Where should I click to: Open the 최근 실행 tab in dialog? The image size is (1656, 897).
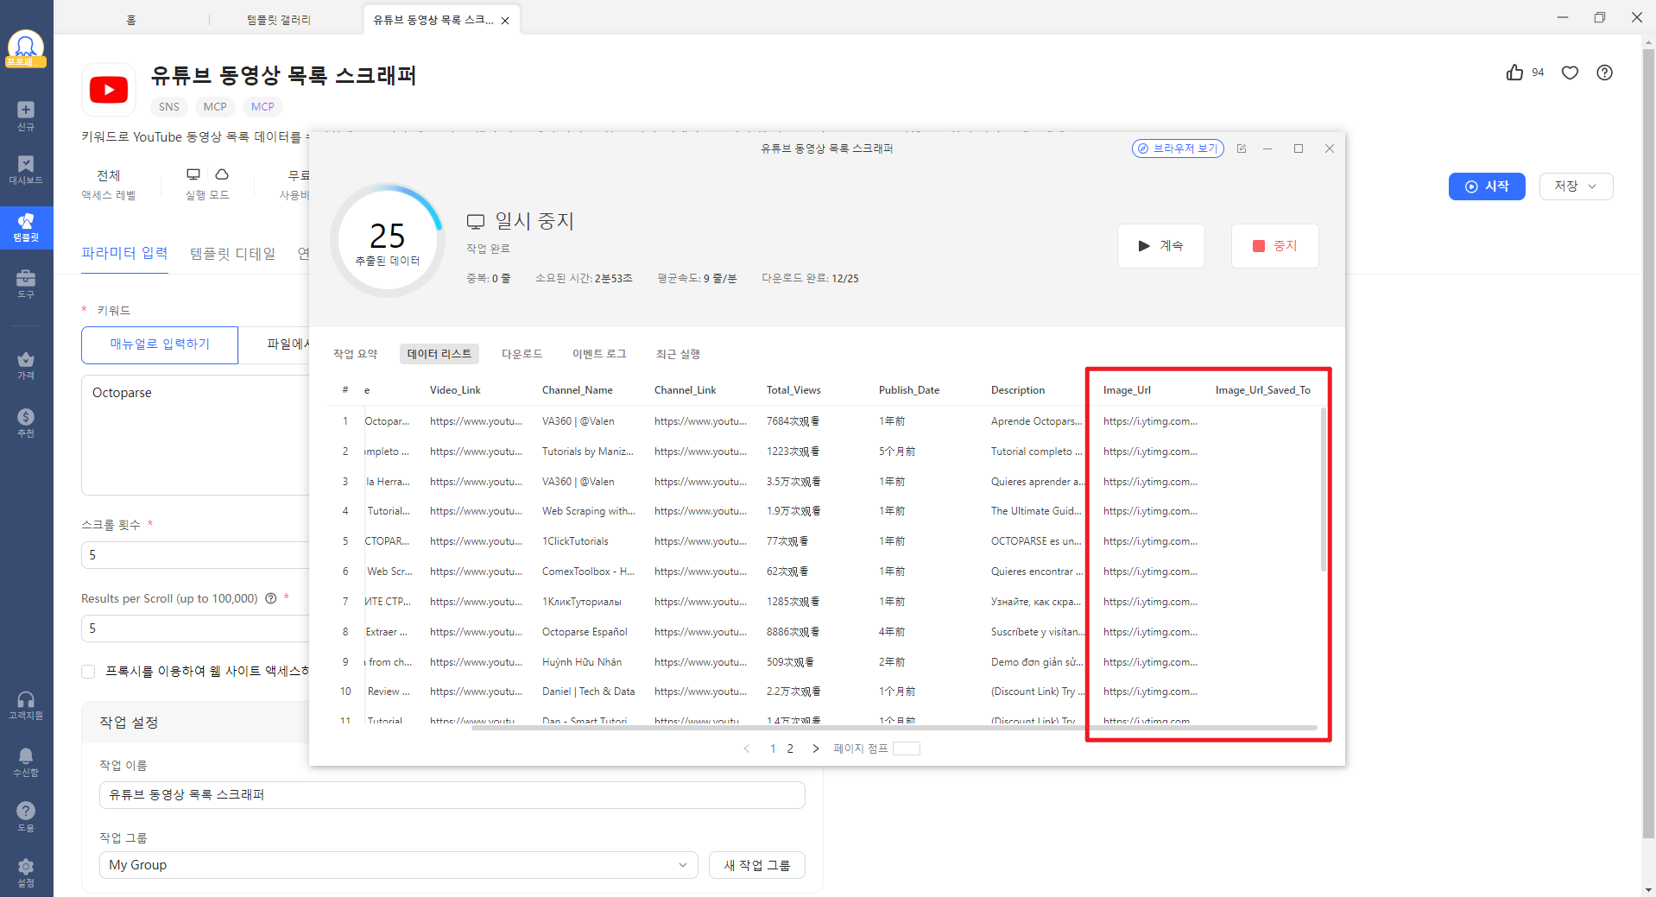pos(678,354)
